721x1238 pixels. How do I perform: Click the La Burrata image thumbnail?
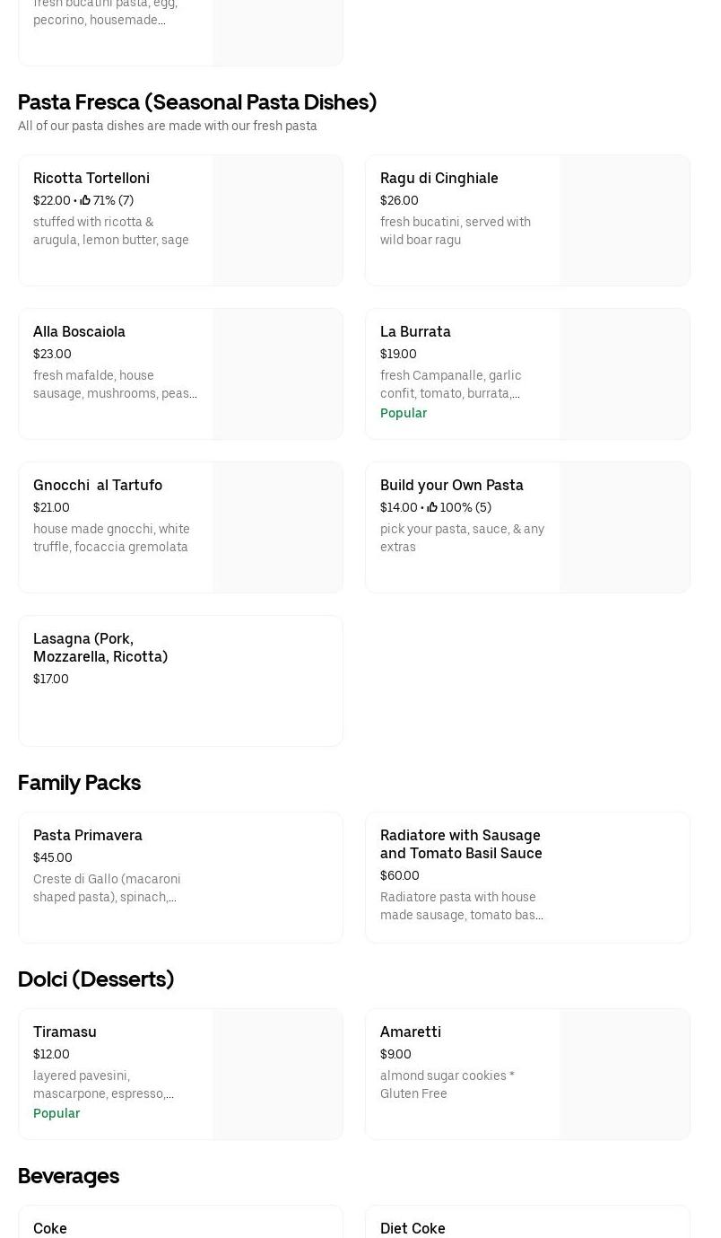coord(624,374)
